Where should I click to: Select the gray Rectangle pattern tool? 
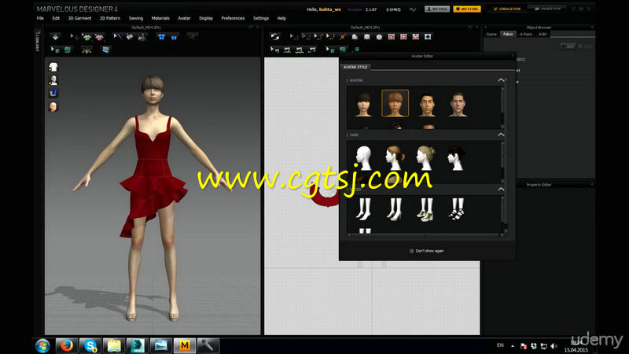[x=367, y=36]
